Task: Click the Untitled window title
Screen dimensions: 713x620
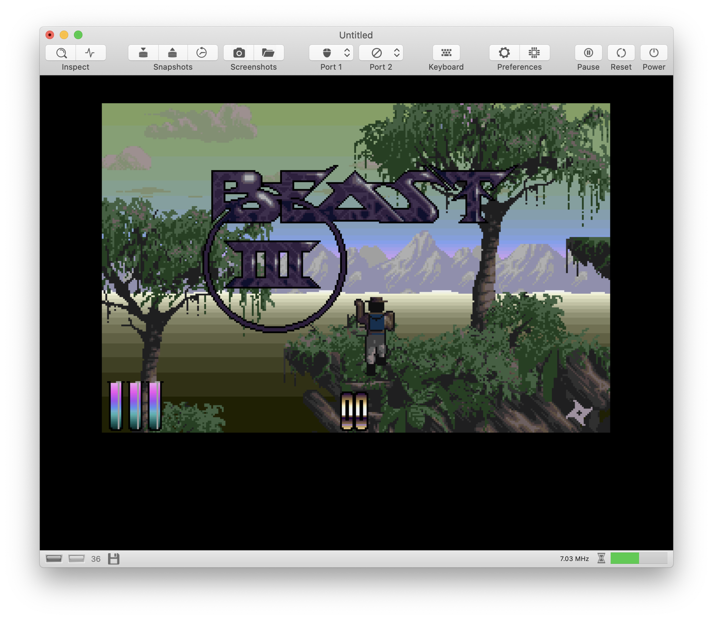Action: pos(356,35)
